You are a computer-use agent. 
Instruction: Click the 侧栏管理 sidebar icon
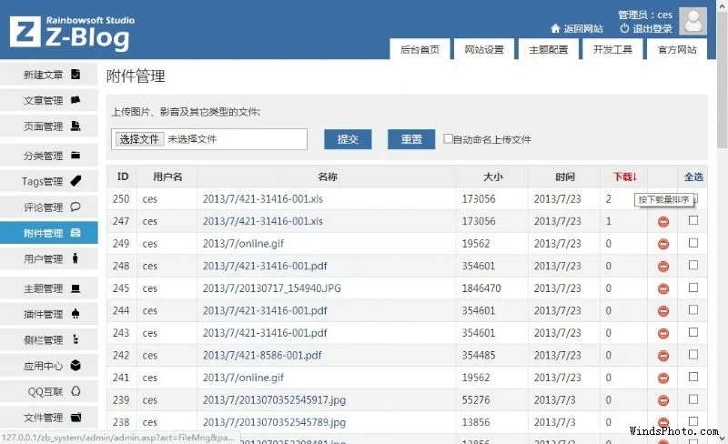76,340
